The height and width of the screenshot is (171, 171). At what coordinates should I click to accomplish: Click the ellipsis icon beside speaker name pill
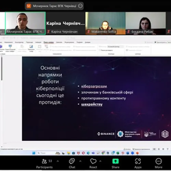pos(80,6)
